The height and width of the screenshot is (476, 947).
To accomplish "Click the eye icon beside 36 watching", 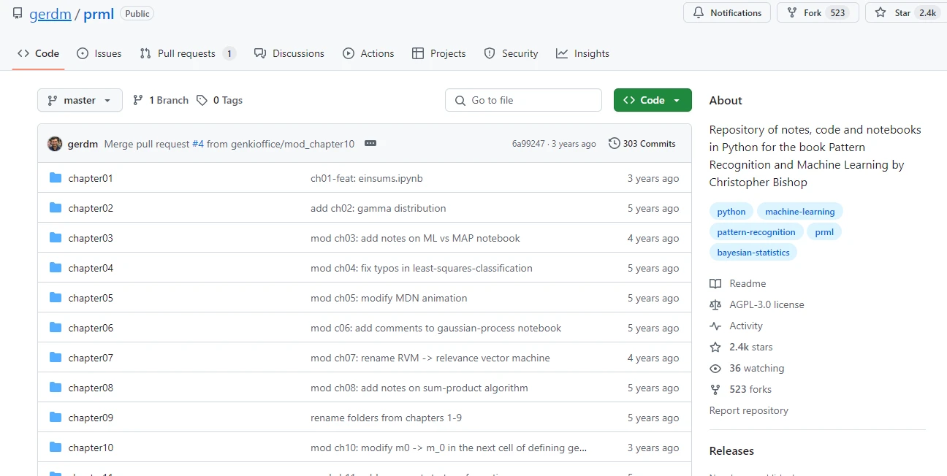I will point(715,368).
